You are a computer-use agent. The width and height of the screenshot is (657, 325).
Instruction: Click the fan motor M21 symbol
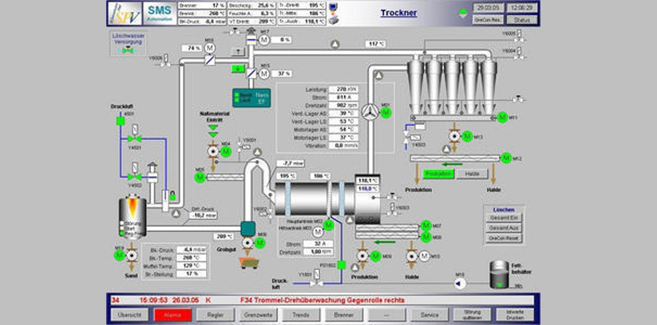click(386, 112)
